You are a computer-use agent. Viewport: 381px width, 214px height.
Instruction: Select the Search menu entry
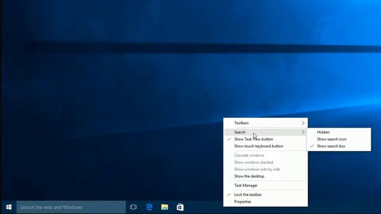(x=266, y=132)
